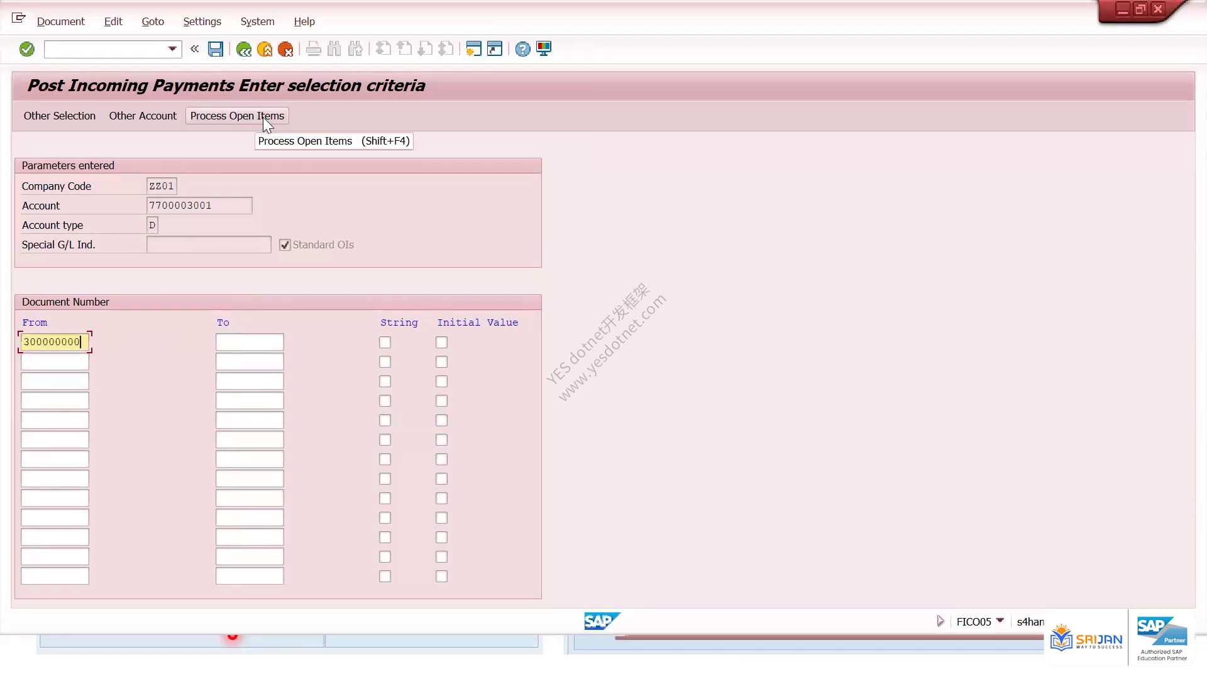Click the Process Open Items button

(237, 116)
